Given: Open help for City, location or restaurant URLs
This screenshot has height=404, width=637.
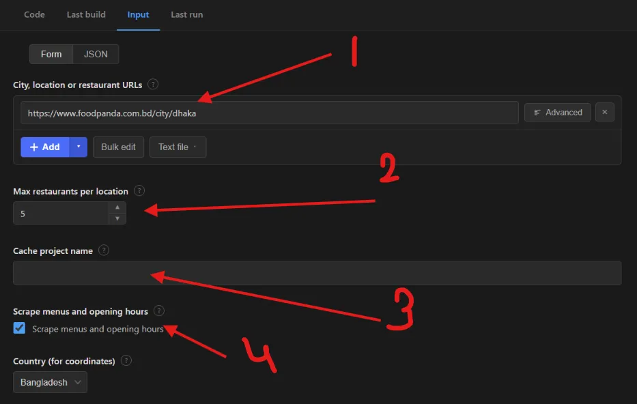Looking at the screenshot, I should [153, 85].
